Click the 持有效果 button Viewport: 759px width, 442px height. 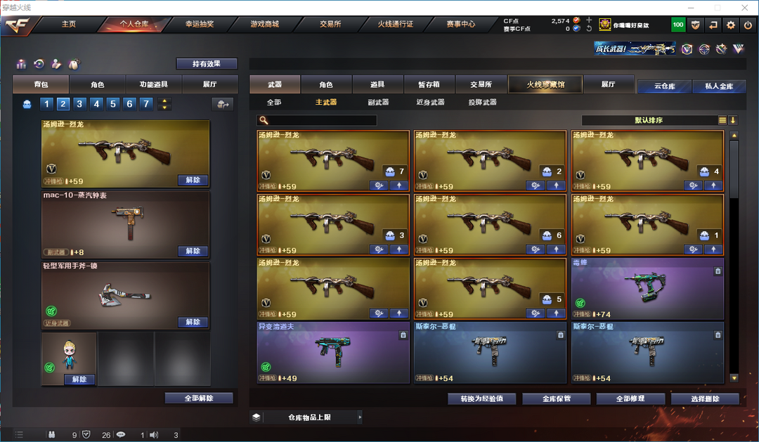pyautogui.click(x=207, y=63)
